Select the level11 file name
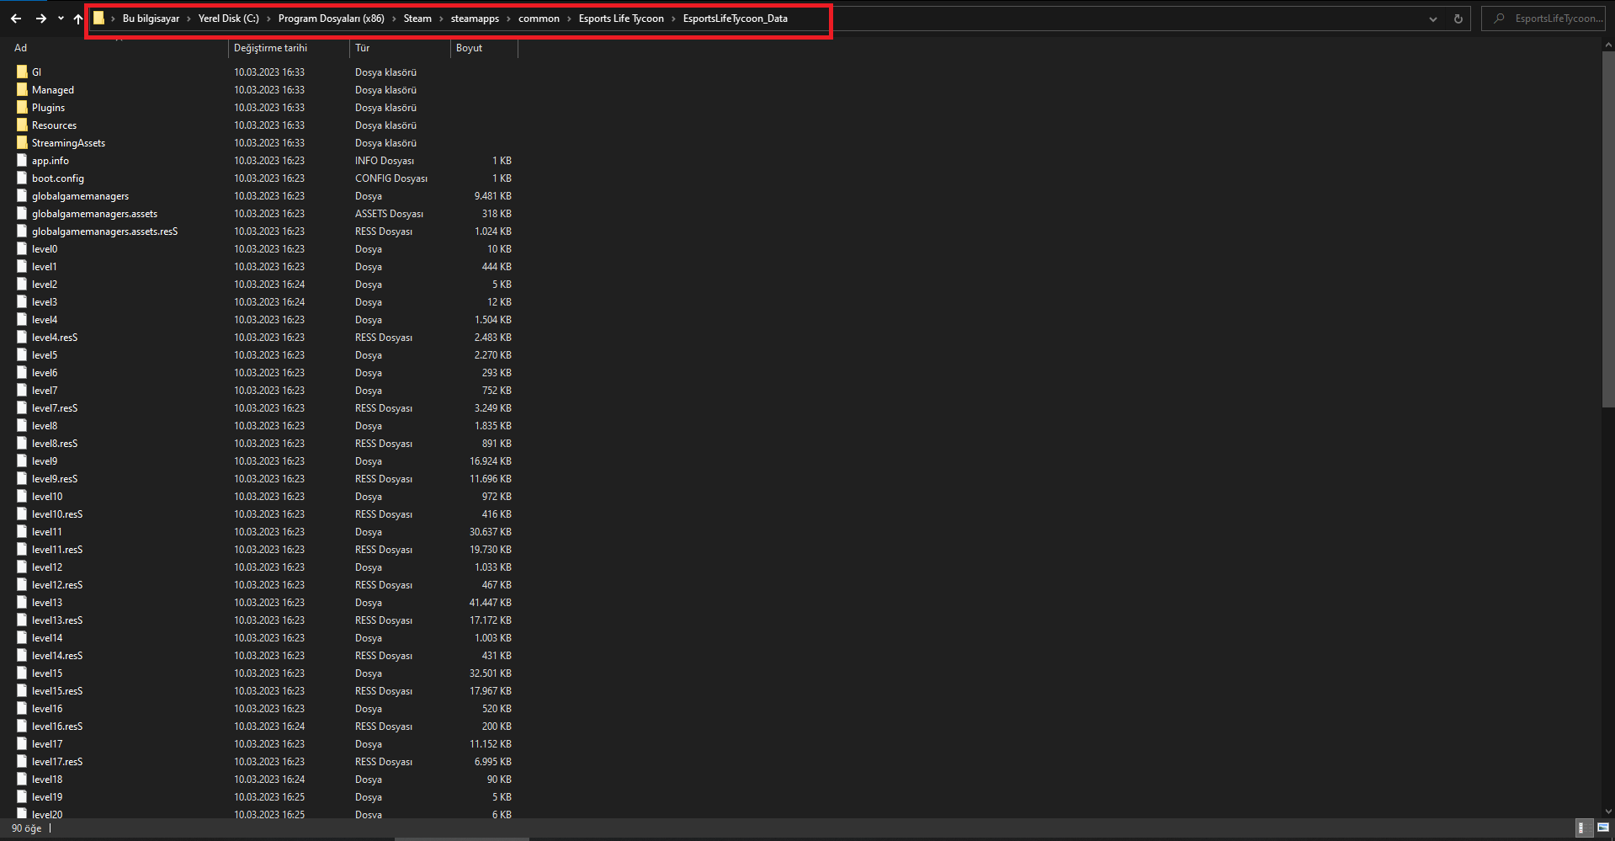The image size is (1615, 841). tap(47, 531)
